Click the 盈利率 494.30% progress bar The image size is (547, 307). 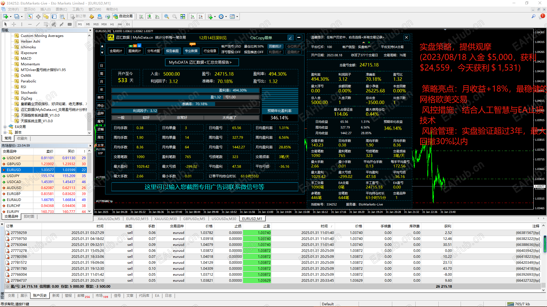pyautogui.click(x=185, y=90)
